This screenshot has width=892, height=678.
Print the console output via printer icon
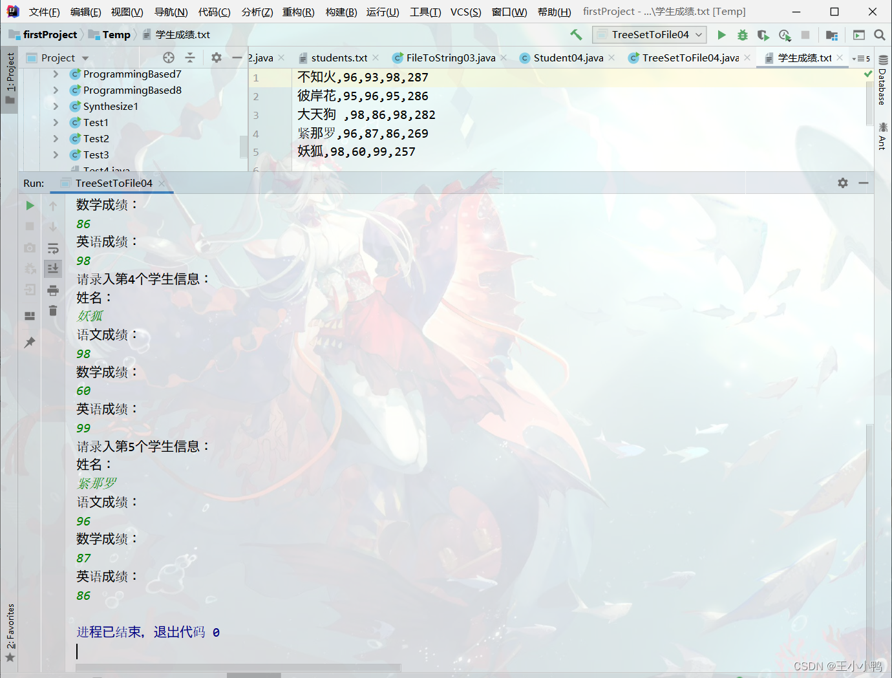tap(53, 290)
